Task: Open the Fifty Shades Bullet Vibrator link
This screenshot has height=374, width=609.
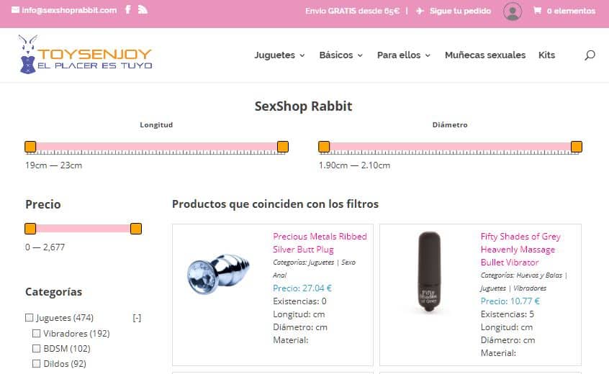Action: pyautogui.click(x=520, y=250)
